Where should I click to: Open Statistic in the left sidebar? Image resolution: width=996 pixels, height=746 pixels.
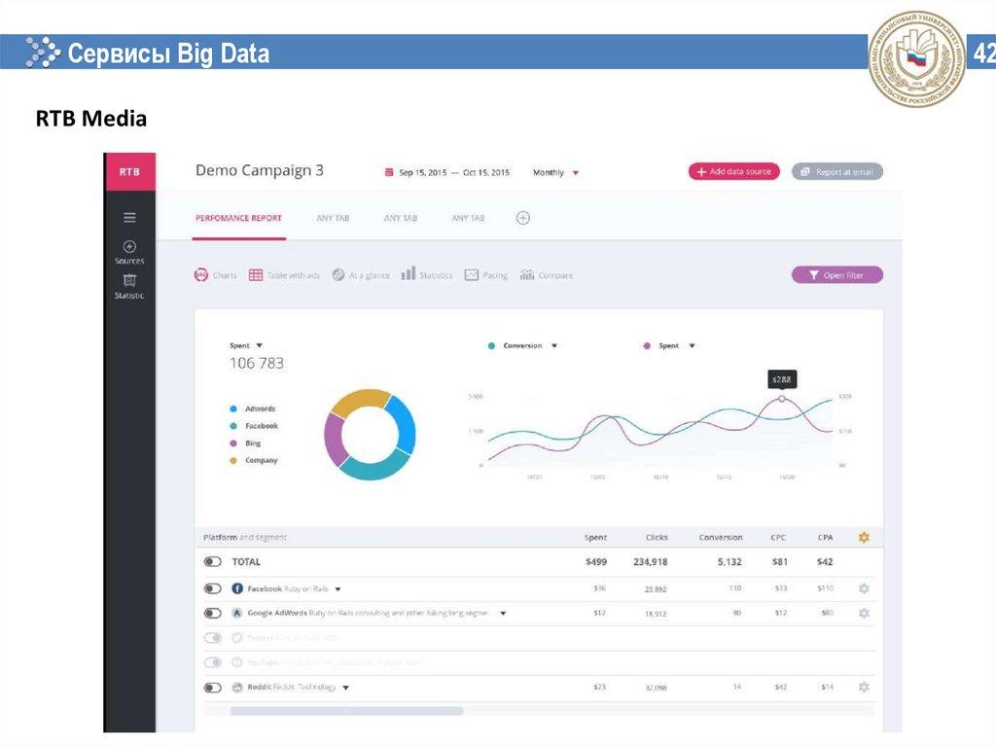[129, 286]
